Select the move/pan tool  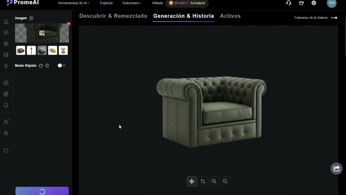[x=192, y=181]
